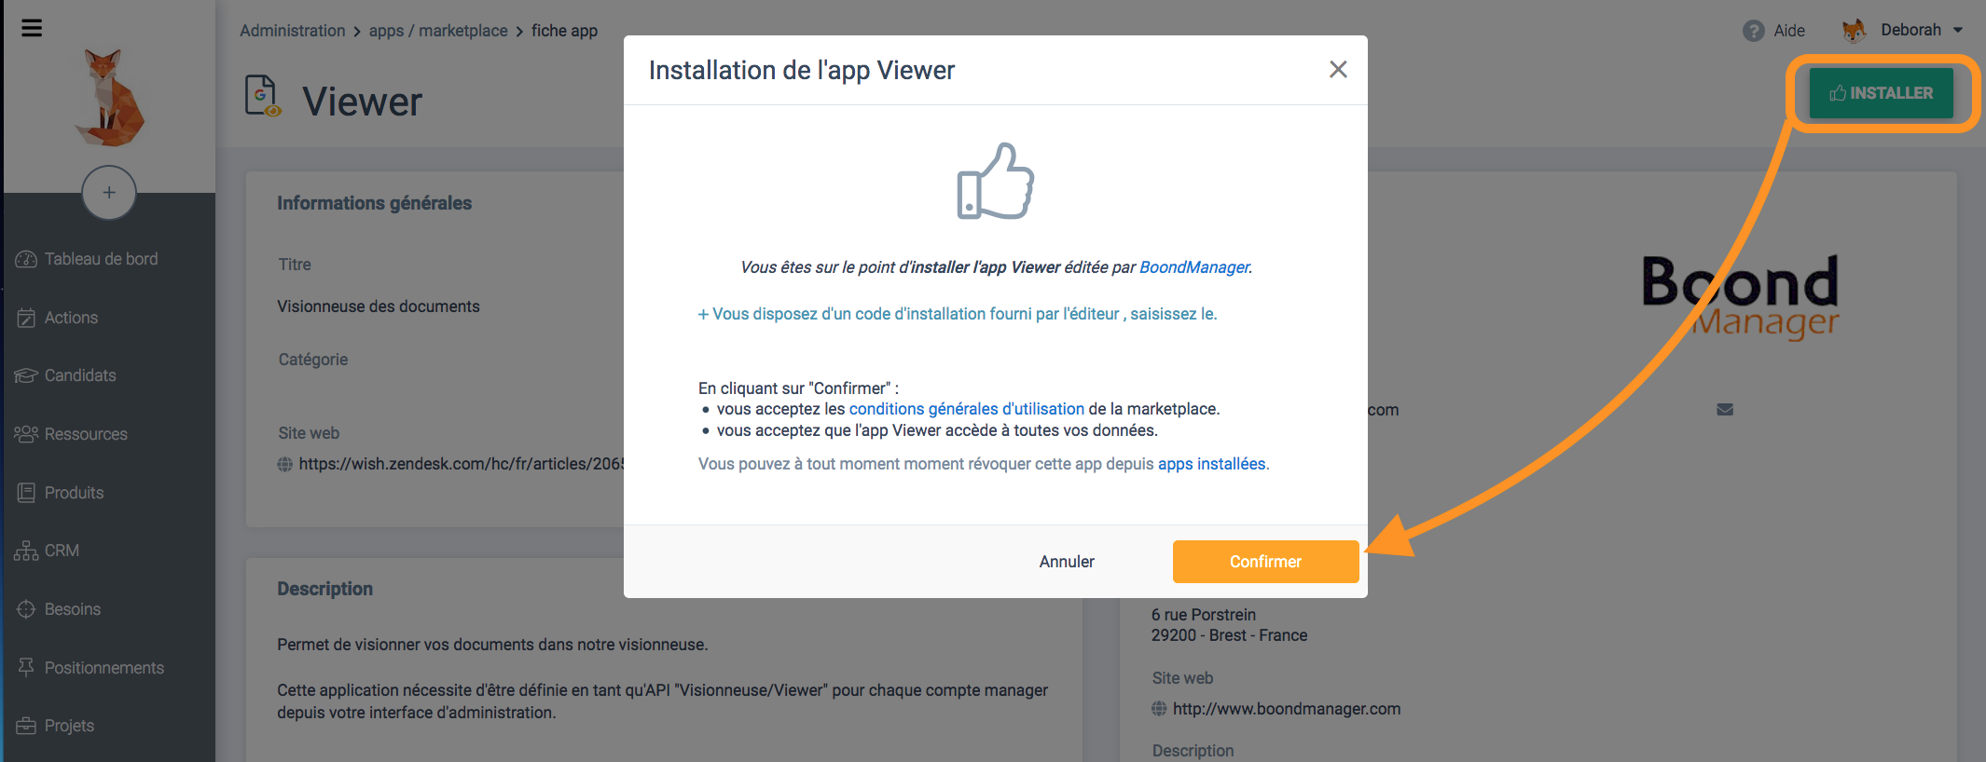The image size is (1986, 762).
Task: Click the Projets briefcase icon
Action: [26, 726]
